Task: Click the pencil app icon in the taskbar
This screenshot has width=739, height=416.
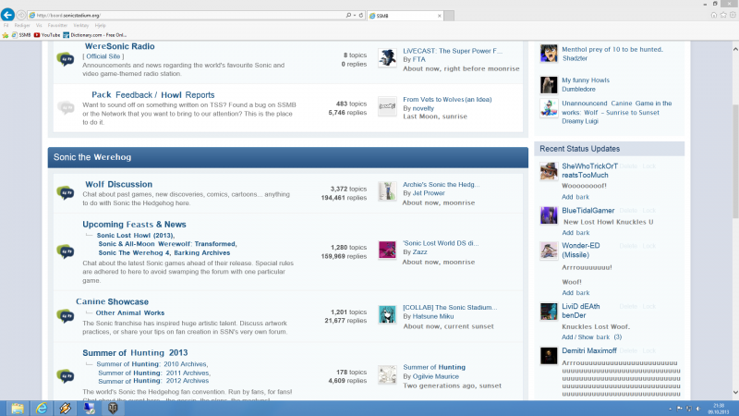Action: point(65,408)
